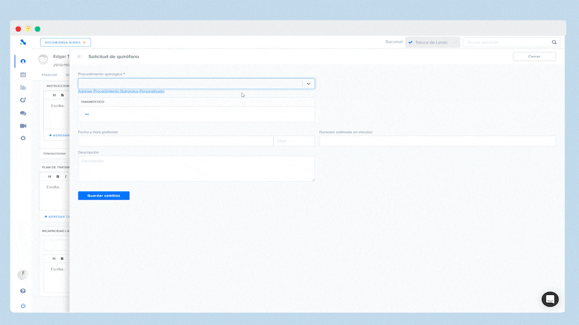Screen dimensions: 579x325
Task: Open the live chat bubble widget
Action: click(x=550, y=299)
